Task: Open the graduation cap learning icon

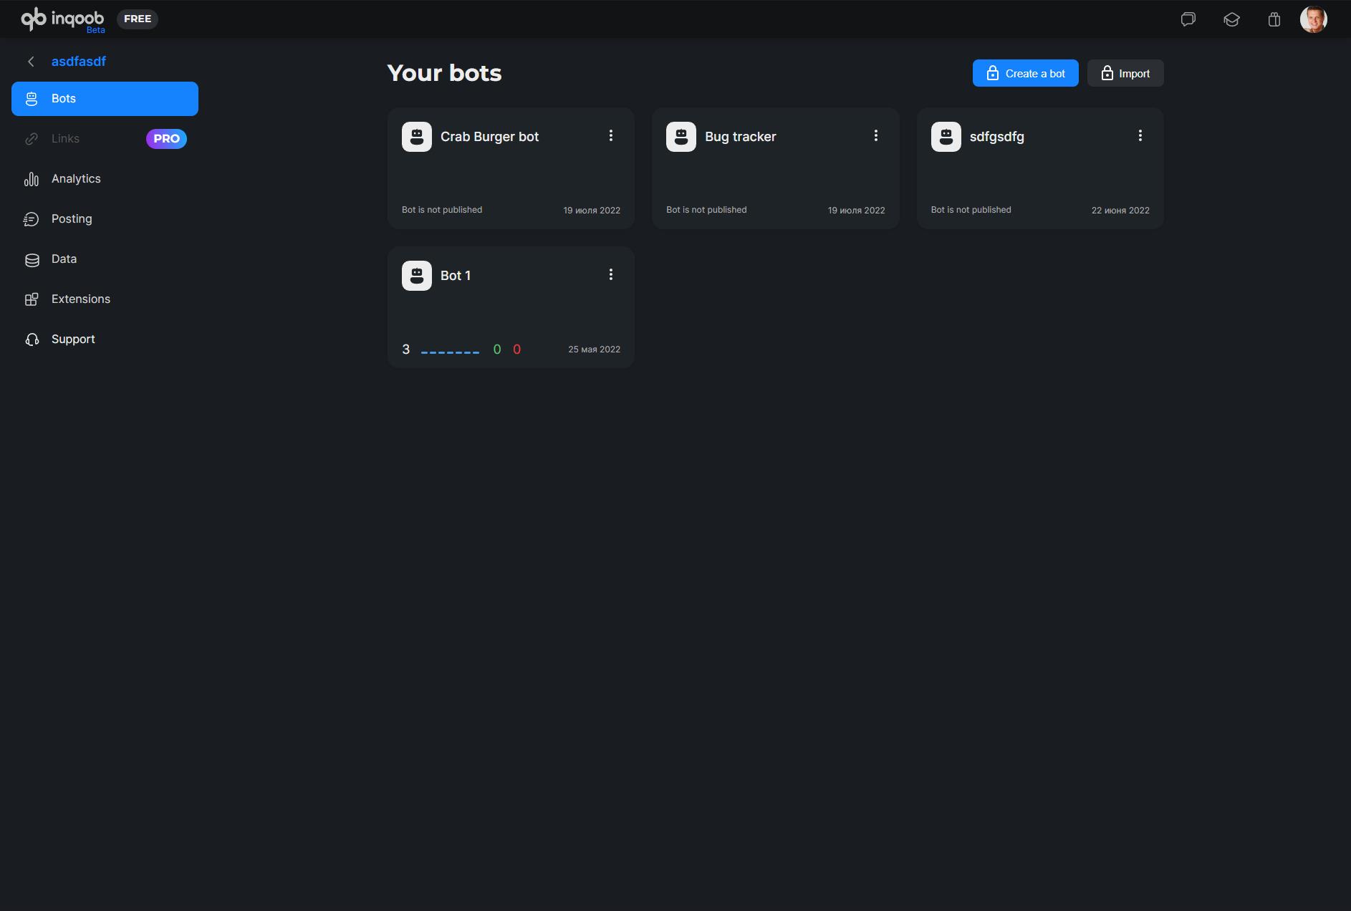Action: pyautogui.click(x=1231, y=19)
